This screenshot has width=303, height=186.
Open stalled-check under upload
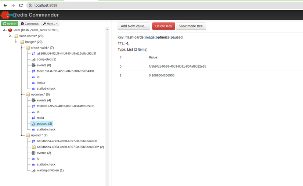(46, 164)
